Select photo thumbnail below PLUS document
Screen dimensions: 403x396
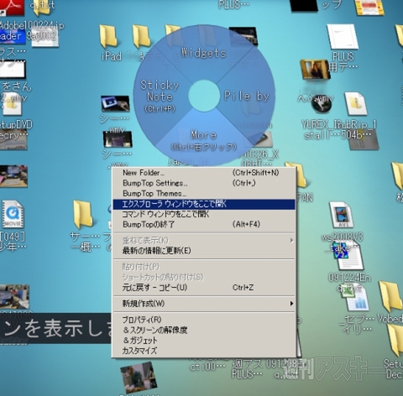[x=315, y=69]
